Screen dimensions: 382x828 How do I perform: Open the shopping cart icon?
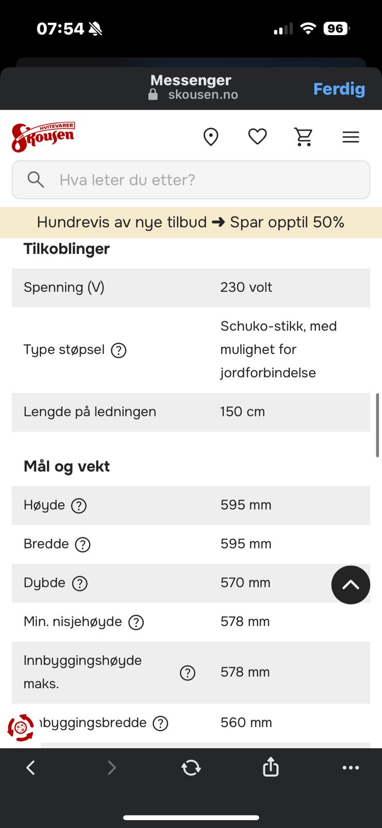(303, 137)
